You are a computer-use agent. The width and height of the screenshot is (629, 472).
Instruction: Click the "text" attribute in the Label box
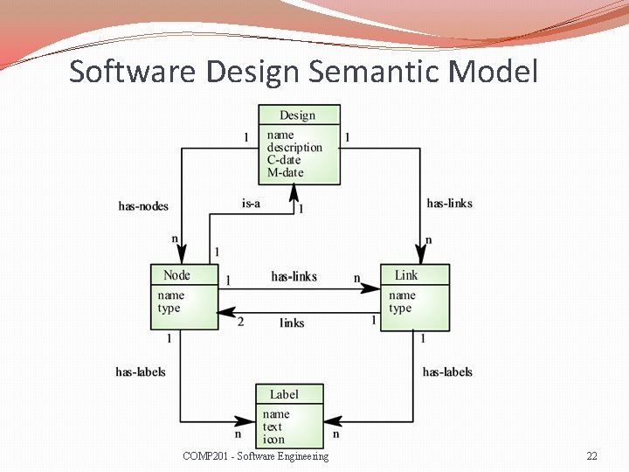click(273, 427)
